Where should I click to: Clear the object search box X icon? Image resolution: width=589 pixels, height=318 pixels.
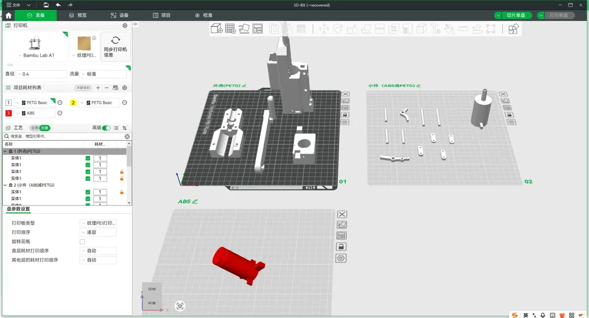[x=127, y=136]
